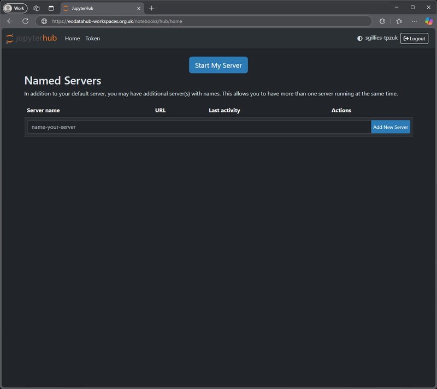Open the browser extensions icon

tap(382, 21)
